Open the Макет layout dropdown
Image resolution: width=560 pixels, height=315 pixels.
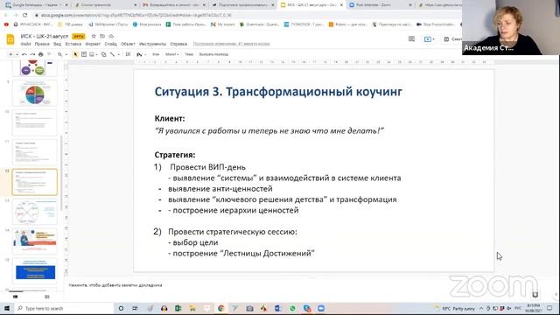(x=171, y=54)
